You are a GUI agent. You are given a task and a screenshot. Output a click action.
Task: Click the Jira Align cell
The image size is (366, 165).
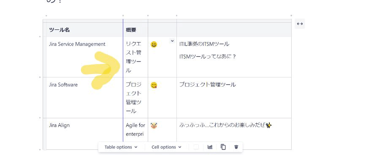(x=85, y=133)
